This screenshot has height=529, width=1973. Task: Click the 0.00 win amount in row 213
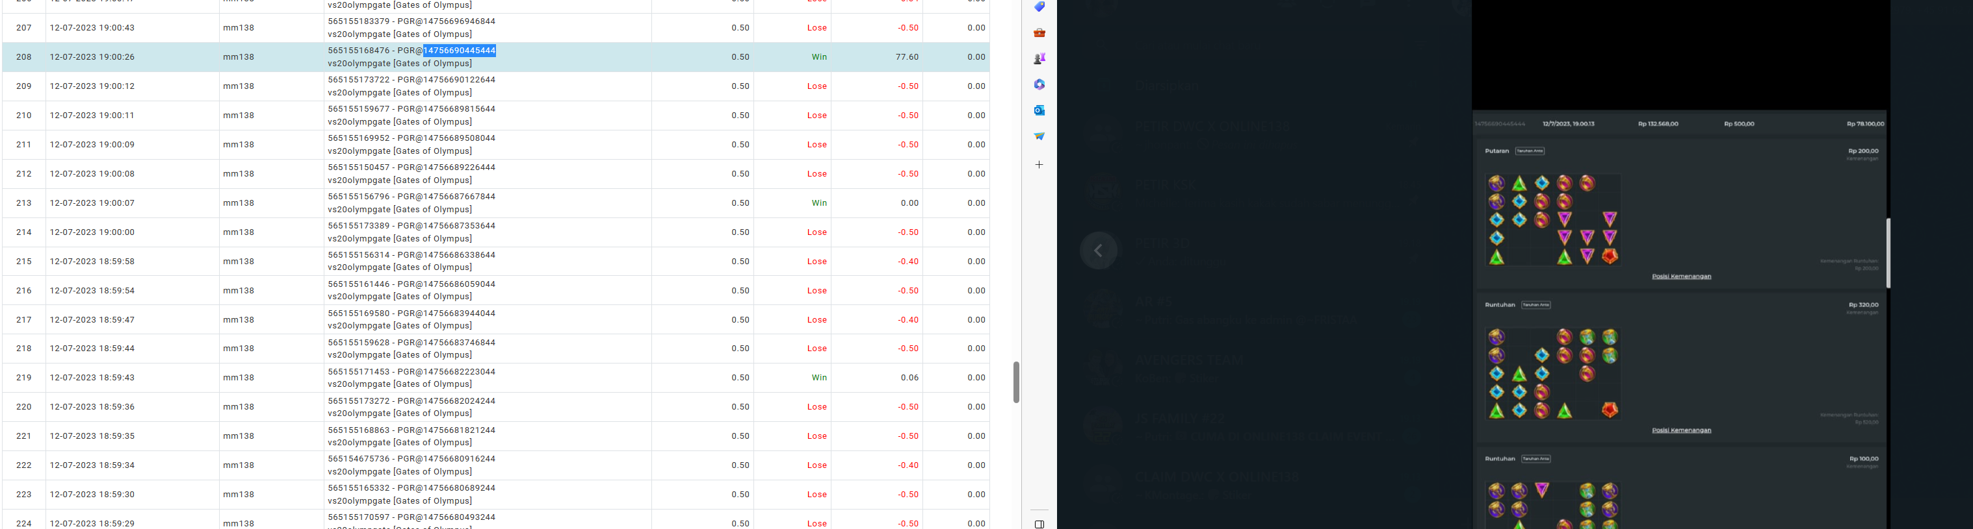coord(909,203)
